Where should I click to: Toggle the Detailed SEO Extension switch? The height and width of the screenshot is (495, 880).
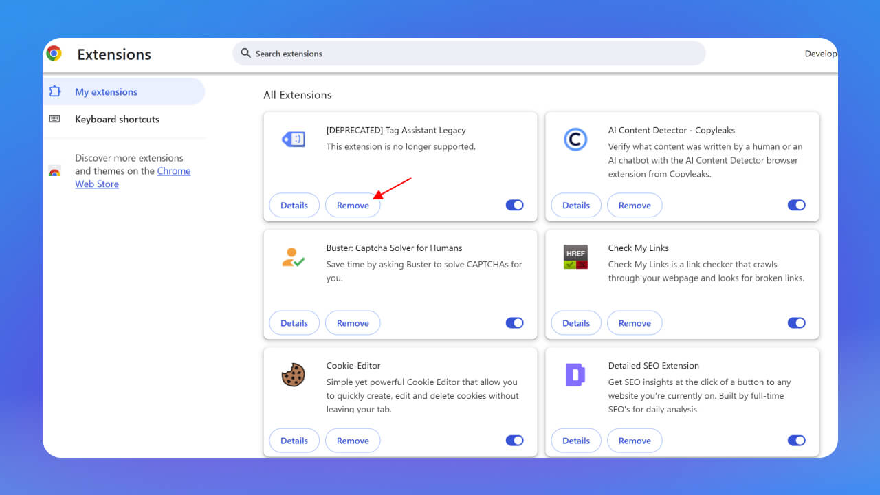pyautogui.click(x=797, y=440)
